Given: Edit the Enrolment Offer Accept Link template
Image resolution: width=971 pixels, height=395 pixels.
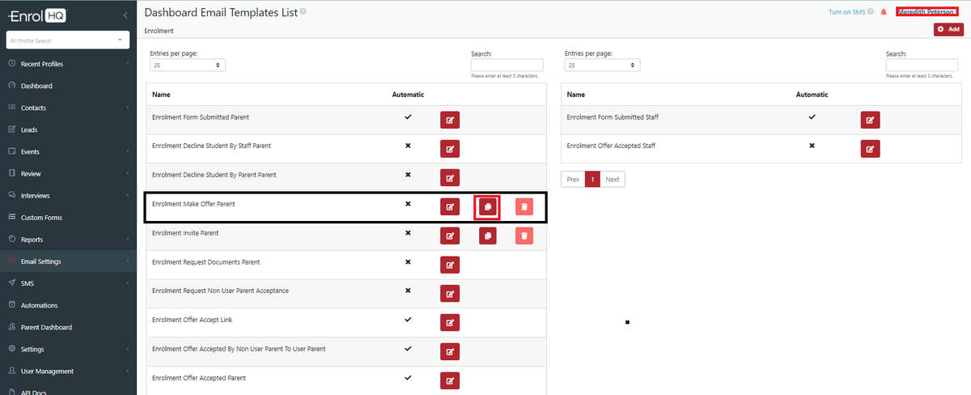Looking at the screenshot, I should [450, 323].
